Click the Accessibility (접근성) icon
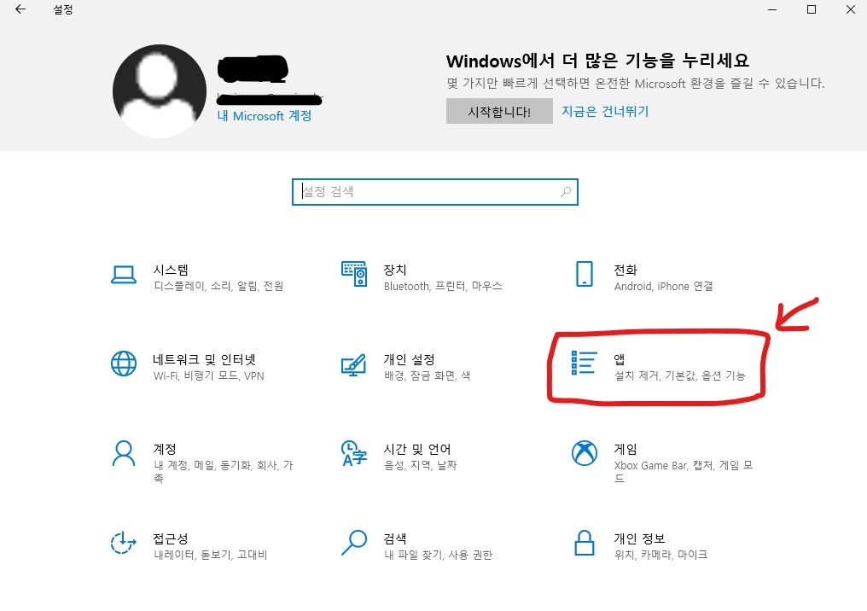This screenshot has width=867, height=611. click(x=123, y=543)
